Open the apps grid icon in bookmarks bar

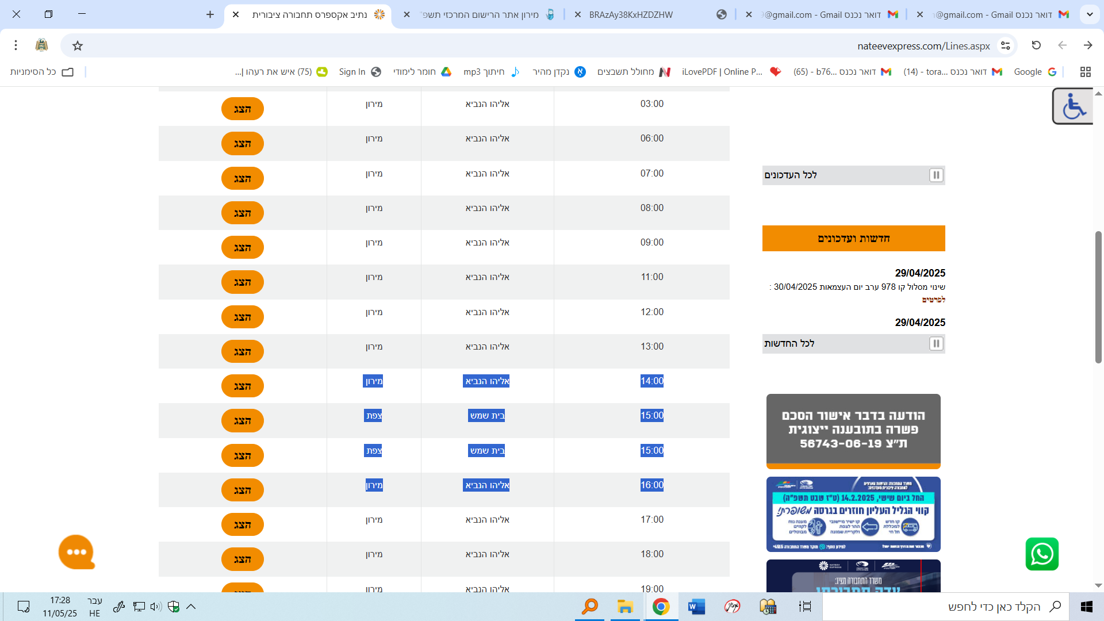pos(1085,72)
